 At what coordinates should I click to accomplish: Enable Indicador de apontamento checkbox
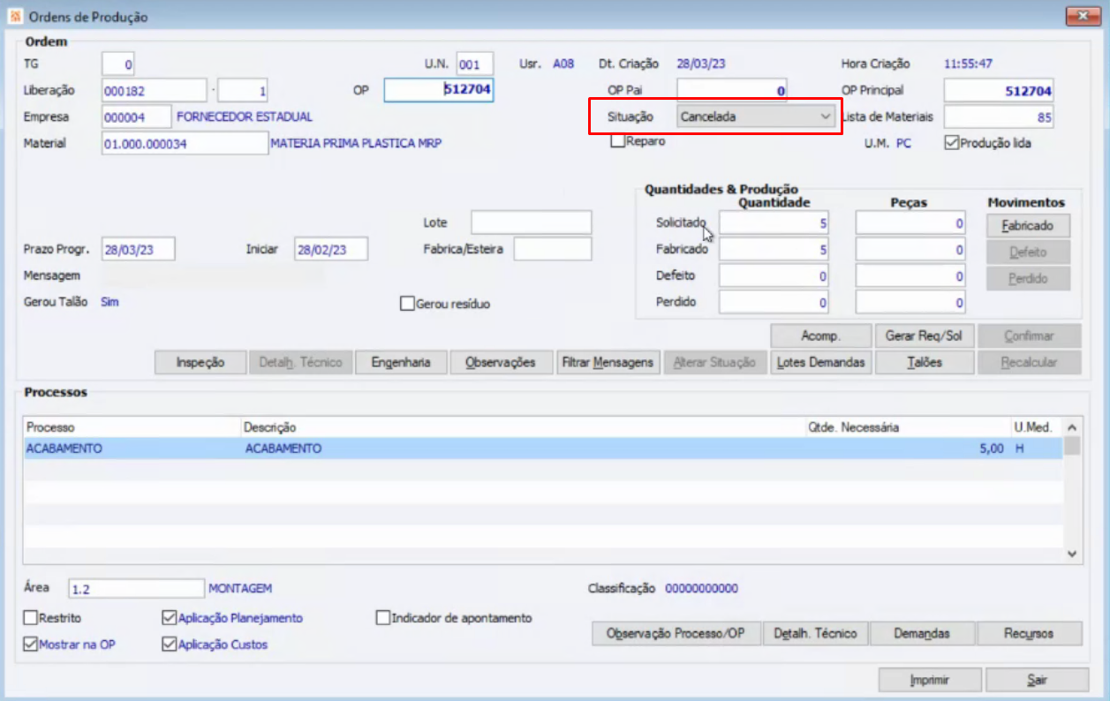pyautogui.click(x=383, y=618)
